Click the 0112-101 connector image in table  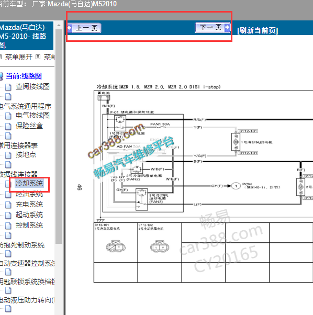click(x=116, y=246)
